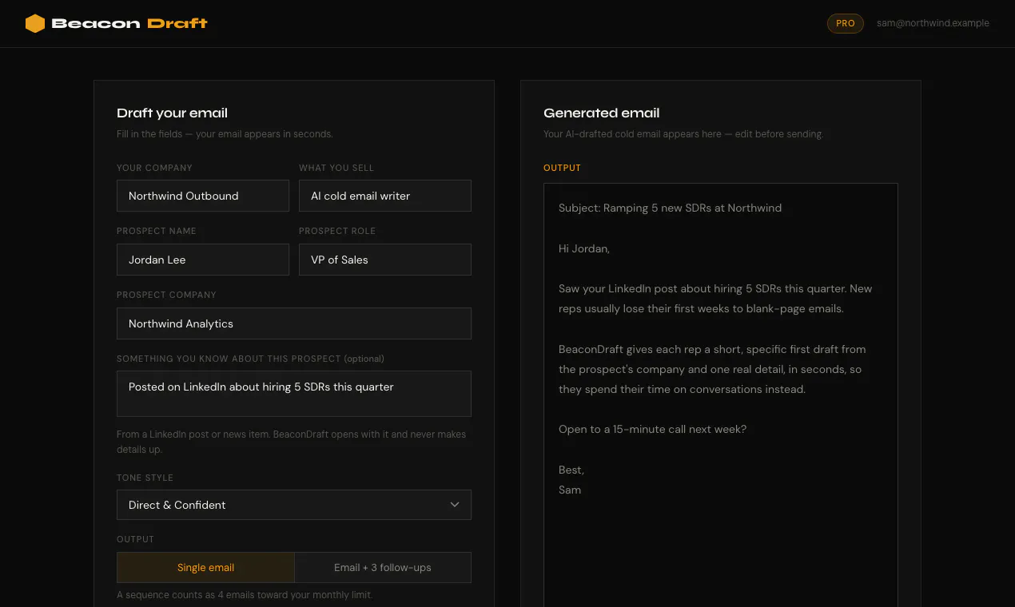Select the Single email output option

click(206, 568)
